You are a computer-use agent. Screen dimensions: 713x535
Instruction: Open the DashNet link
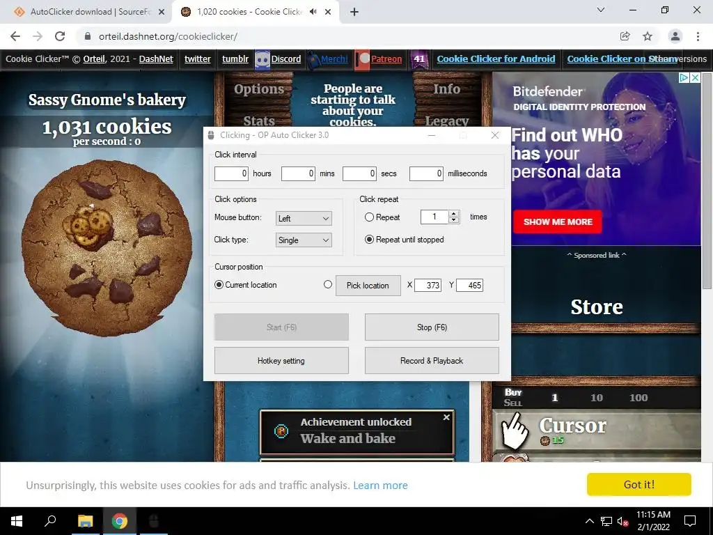click(156, 59)
